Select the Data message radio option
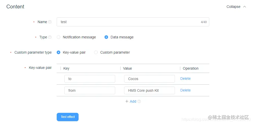The width and height of the screenshot is (253, 124). pyautogui.click(x=106, y=37)
